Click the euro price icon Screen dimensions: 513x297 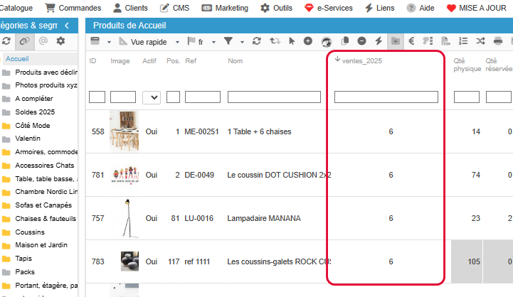pyautogui.click(x=411, y=41)
